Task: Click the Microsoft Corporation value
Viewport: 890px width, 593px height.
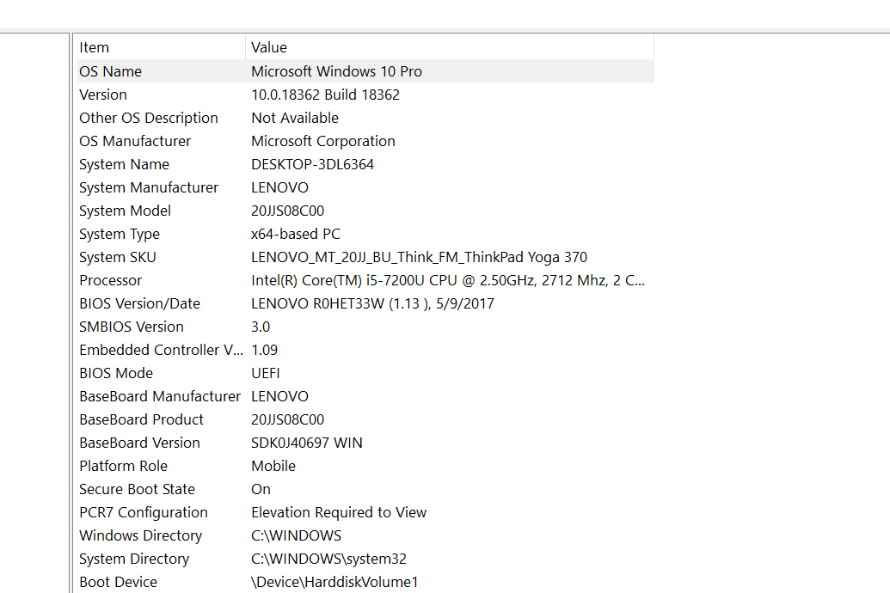Action: [323, 141]
